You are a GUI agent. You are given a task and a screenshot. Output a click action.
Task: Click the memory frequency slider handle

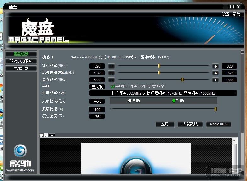[182, 80]
